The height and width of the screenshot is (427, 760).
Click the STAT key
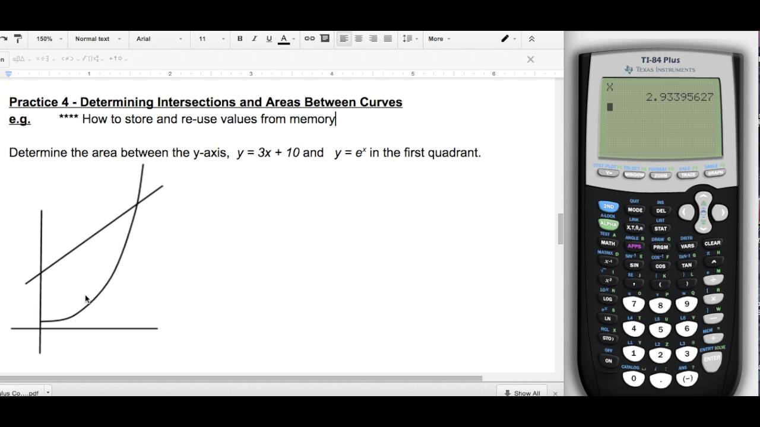[661, 228]
